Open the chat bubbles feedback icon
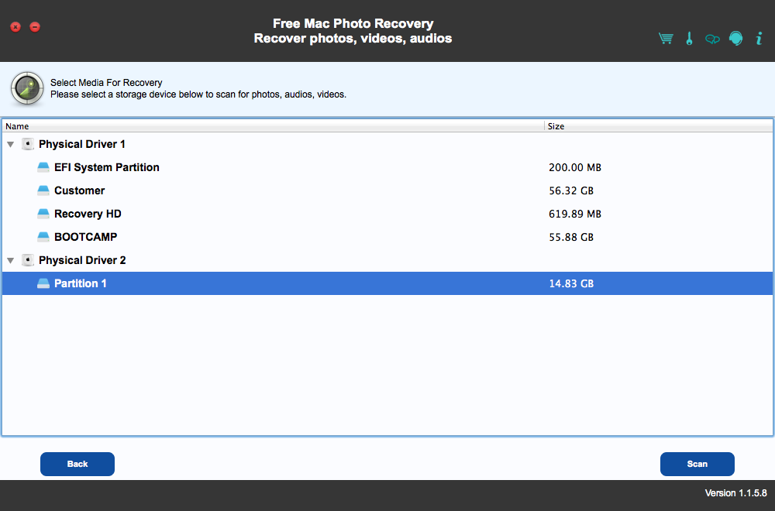Image resolution: width=775 pixels, height=511 pixels. point(712,39)
